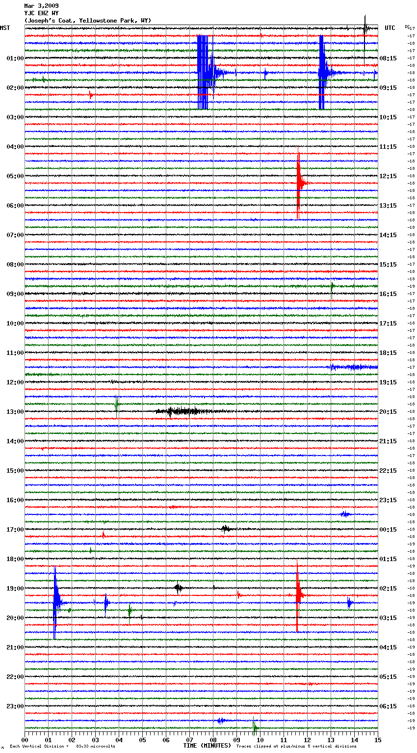Select the MST hour label '01:00'
The height and width of the screenshot is (753, 417).
15,58
